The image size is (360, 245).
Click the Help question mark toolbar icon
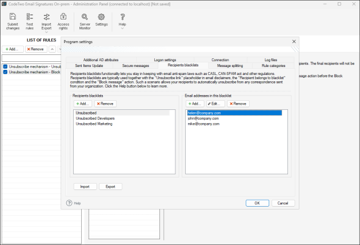122,17
